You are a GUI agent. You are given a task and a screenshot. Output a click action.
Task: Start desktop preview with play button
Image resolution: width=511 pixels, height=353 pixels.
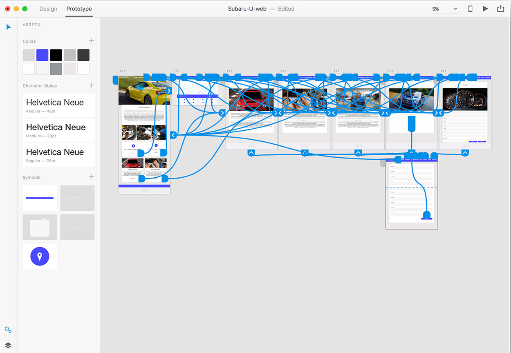coord(485,9)
